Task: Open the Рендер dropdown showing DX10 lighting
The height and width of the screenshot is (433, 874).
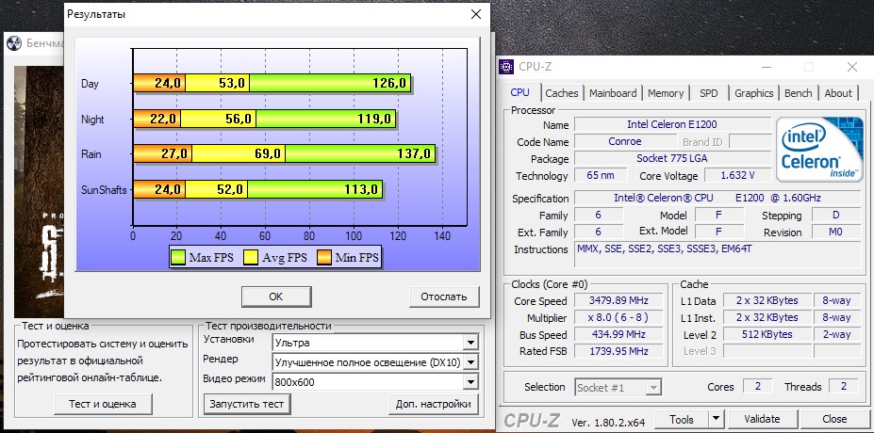Action: point(374,362)
